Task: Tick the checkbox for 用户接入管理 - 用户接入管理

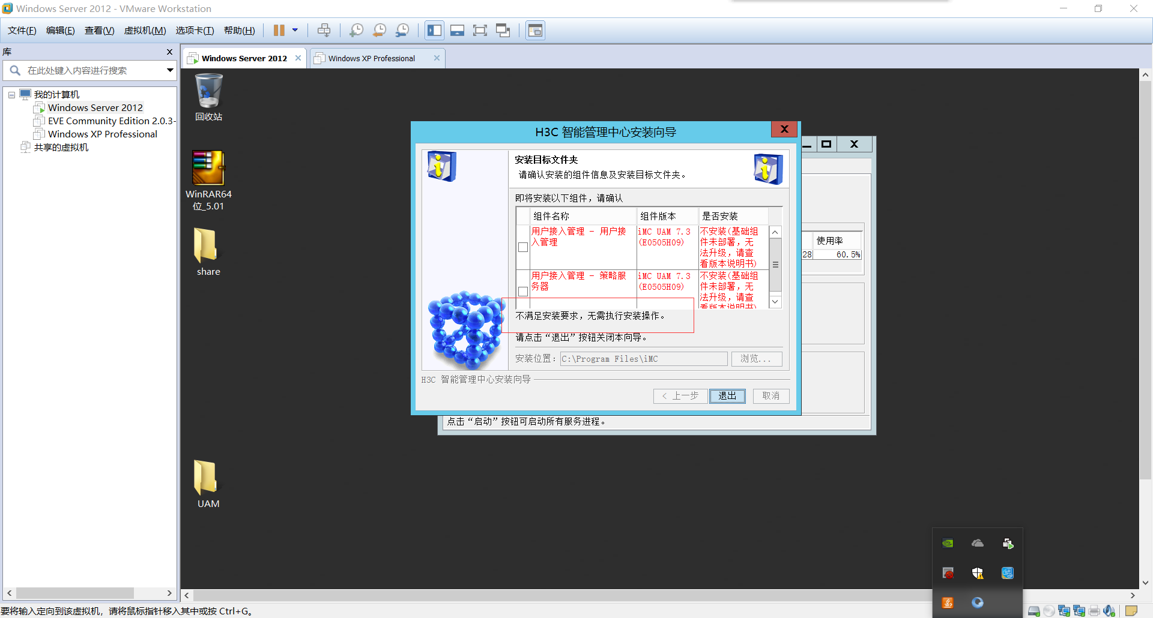Action: point(523,247)
